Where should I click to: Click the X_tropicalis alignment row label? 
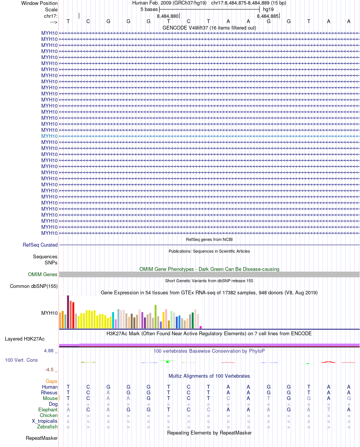[x=44, y=421]
